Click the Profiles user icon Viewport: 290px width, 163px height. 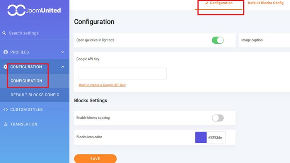click(x=5, y=52)
